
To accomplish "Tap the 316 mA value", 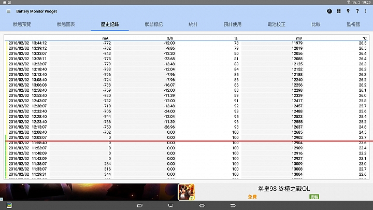I will [108, 169].
